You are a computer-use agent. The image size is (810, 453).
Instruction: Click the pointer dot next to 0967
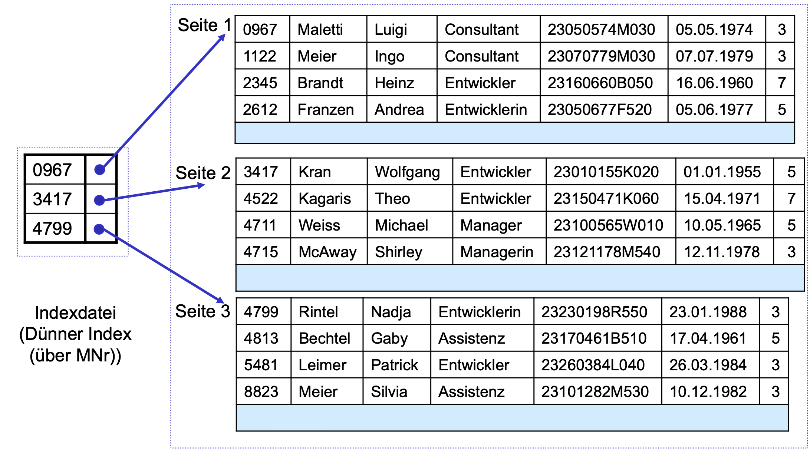(100, 170)
